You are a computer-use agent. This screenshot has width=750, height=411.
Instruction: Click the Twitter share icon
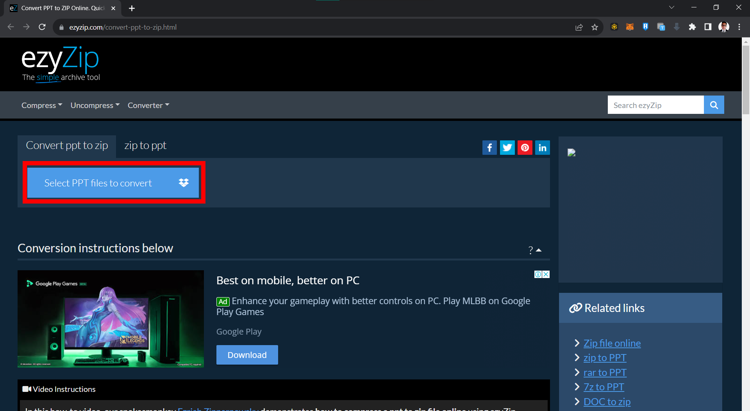[507, 148]
